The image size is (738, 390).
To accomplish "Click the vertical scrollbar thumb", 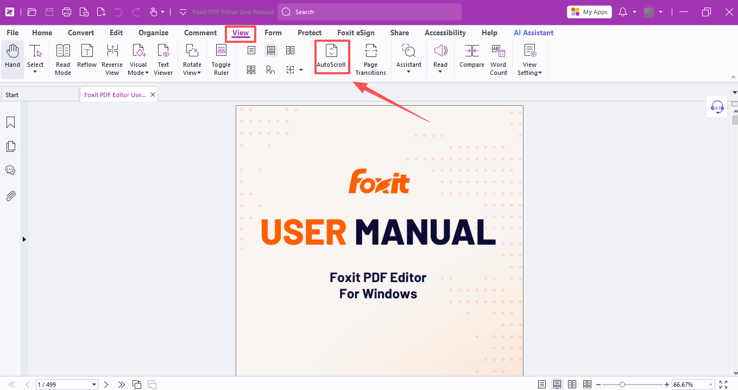I will pyautogui.click(x=735, y=120).
